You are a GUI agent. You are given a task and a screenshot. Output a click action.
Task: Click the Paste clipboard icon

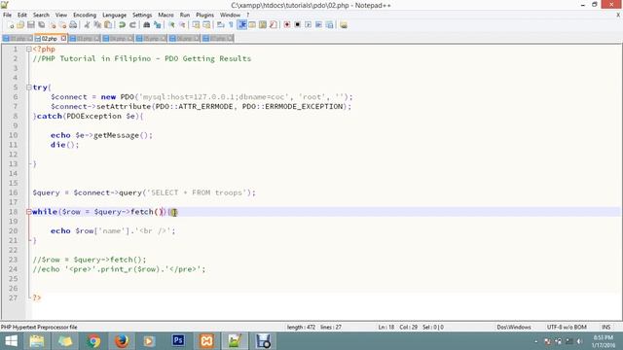click(108, 25)
